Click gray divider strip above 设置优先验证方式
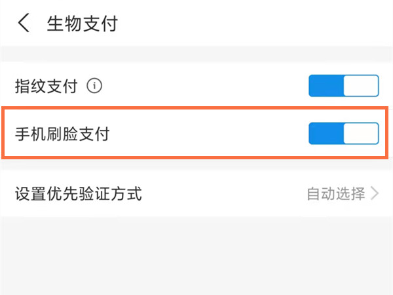The height and width of the screenshot is (295, 393). pyautogui.click(x=196, y=165)
